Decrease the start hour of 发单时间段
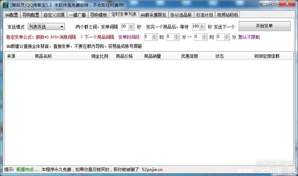298x176 pixels. (x=154, y=38)
